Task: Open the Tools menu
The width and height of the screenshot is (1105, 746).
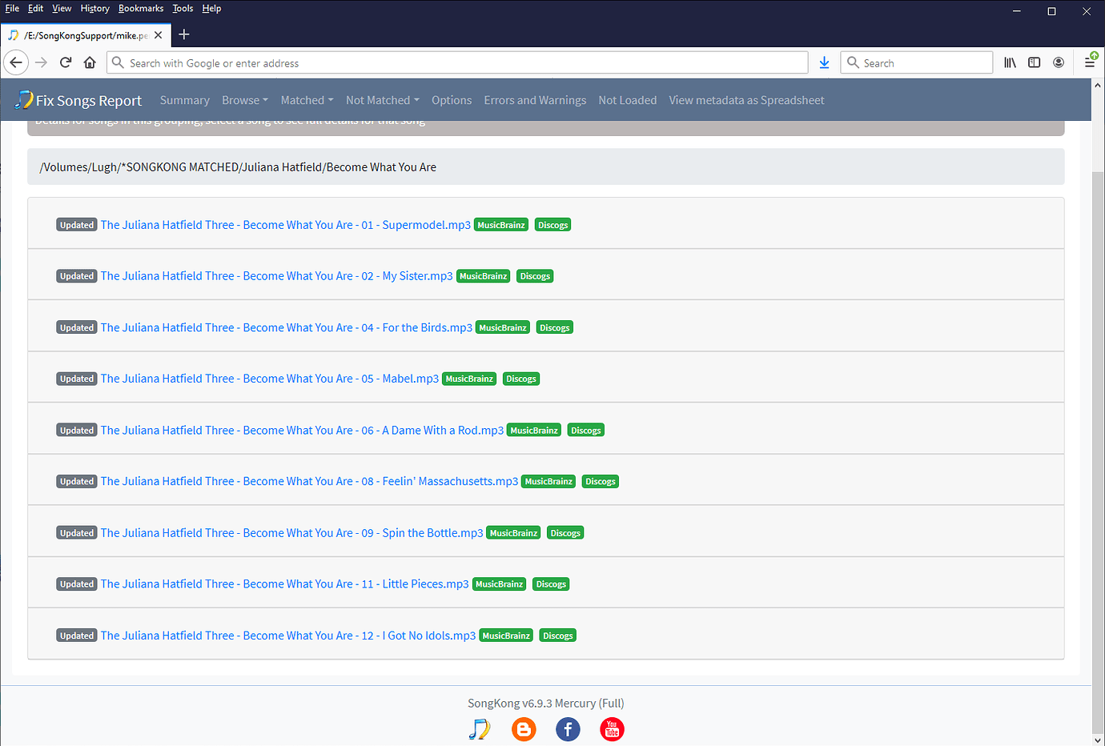Action: coord(183,8)
